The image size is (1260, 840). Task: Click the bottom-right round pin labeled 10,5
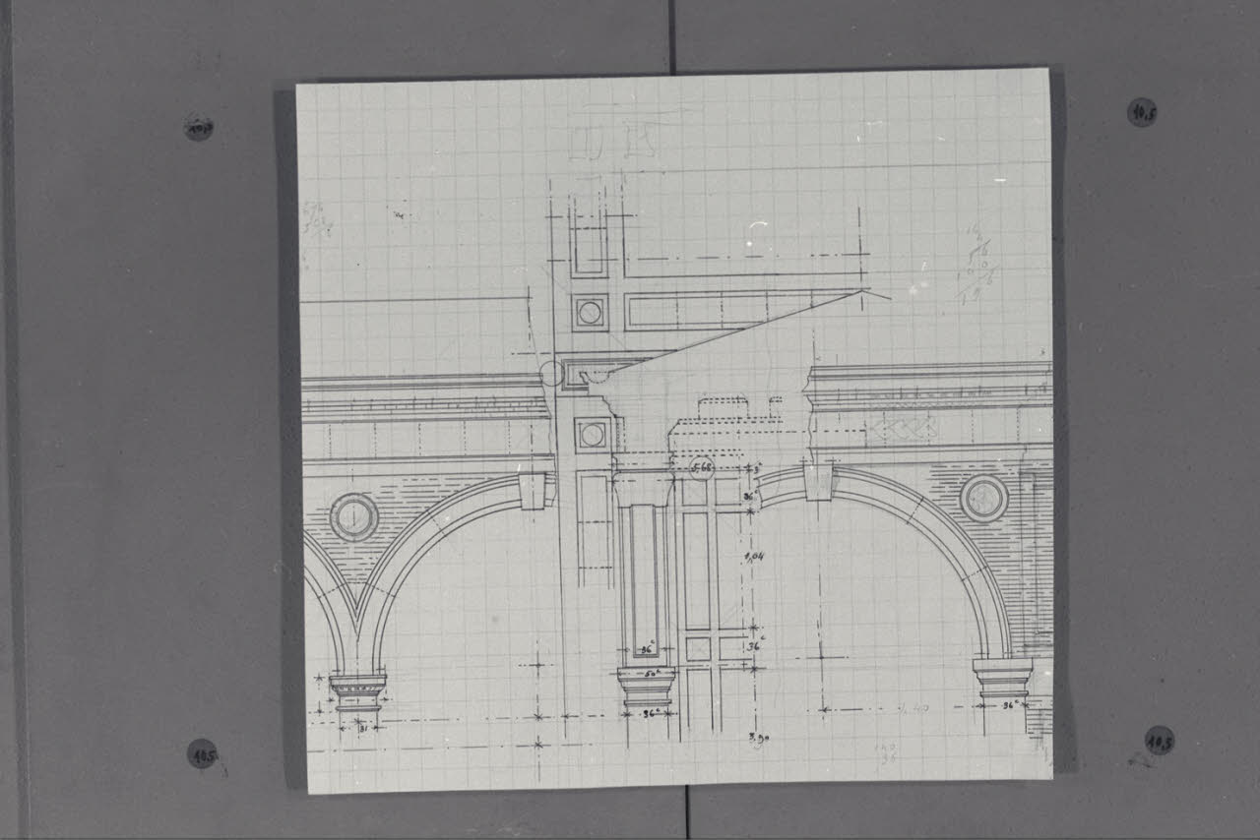[x=1159, y=740]
